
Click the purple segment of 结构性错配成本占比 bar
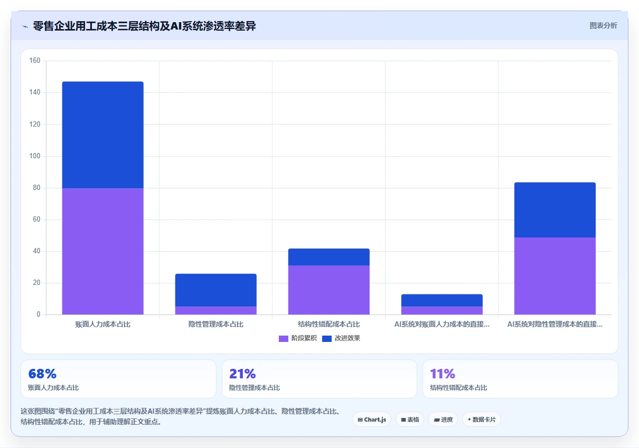tap(329, 290)
